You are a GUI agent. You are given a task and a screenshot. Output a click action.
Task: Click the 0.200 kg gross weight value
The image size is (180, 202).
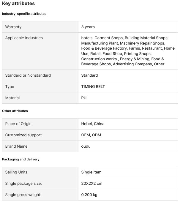tap(89, 195)
